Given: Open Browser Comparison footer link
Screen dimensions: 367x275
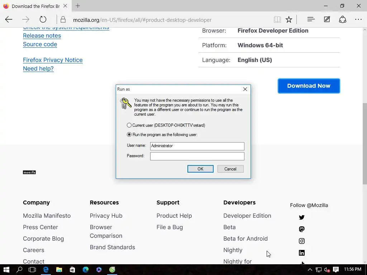Looking at the screenshot, I should (x=106, y=231).
